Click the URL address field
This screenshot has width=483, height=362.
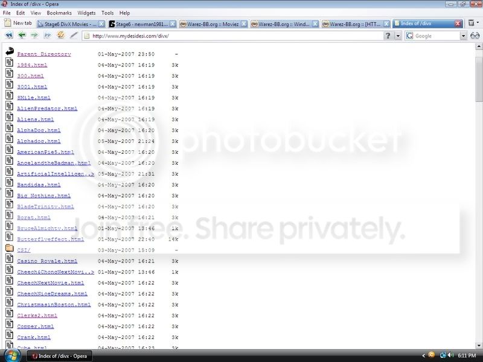pyautogui.click(x=232, y=36)
